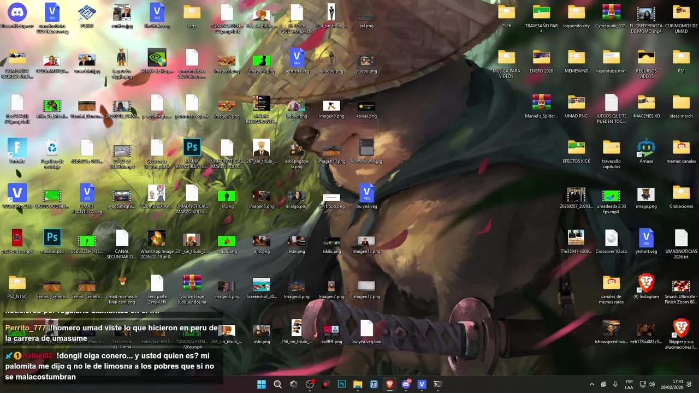Open the DiscordSetup.exe desktop icon
699x393 pixels.
(17, 16)
